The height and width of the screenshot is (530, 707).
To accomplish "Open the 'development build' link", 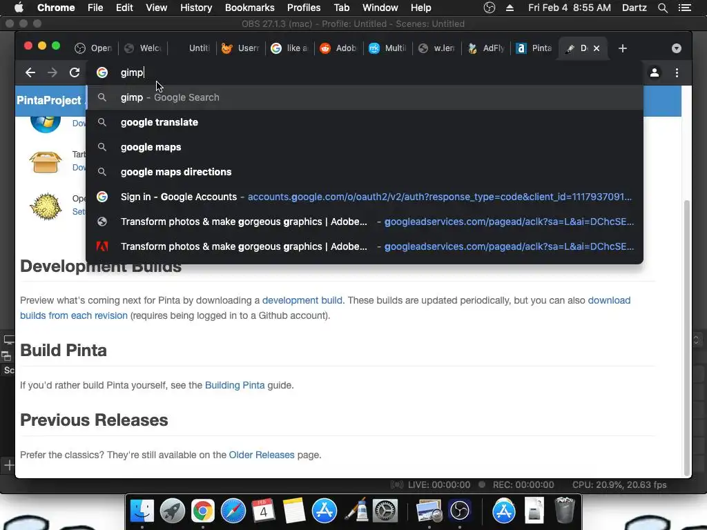I will pos(302,300).
